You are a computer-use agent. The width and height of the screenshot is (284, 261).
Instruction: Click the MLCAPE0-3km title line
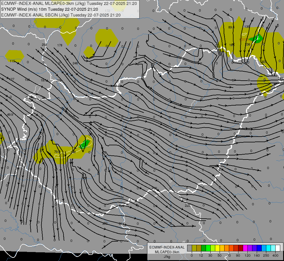(x=69, y=3)
